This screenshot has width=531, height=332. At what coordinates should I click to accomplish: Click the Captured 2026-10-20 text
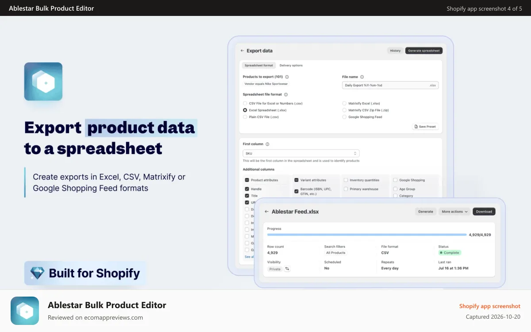493,317
